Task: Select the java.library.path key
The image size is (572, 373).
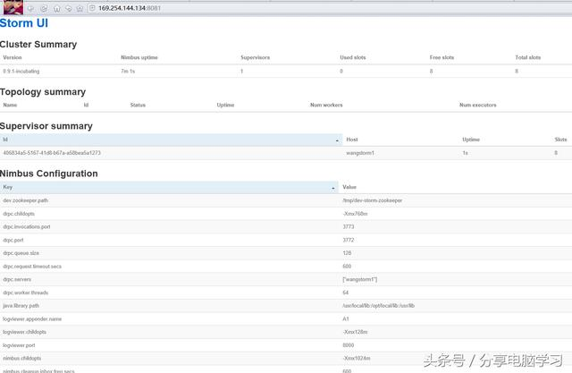Action: coord(21,306)
